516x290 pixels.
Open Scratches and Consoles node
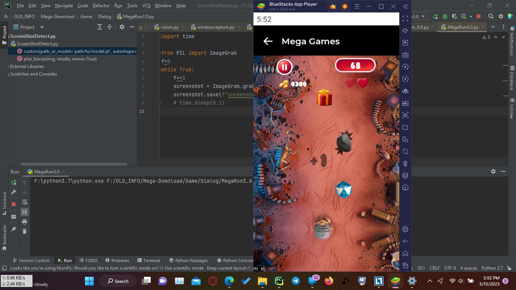point(33,74)
